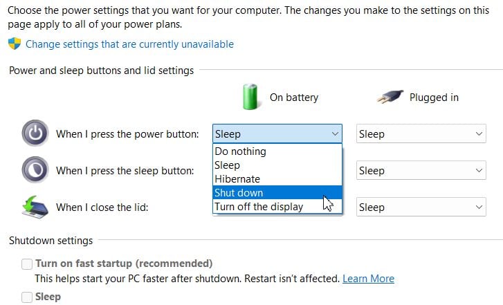Choose Hibernate in the dropdown list
The image size is (503, 305).
pyautogui.click(x=277, y=179)
